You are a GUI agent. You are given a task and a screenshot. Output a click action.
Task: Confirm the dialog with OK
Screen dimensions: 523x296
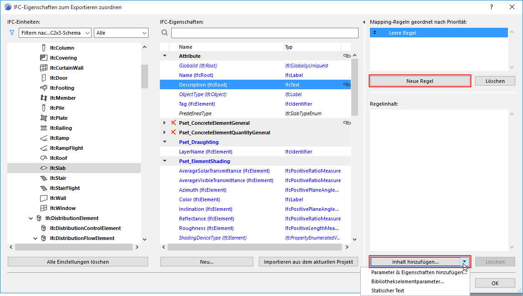(495, 283)
